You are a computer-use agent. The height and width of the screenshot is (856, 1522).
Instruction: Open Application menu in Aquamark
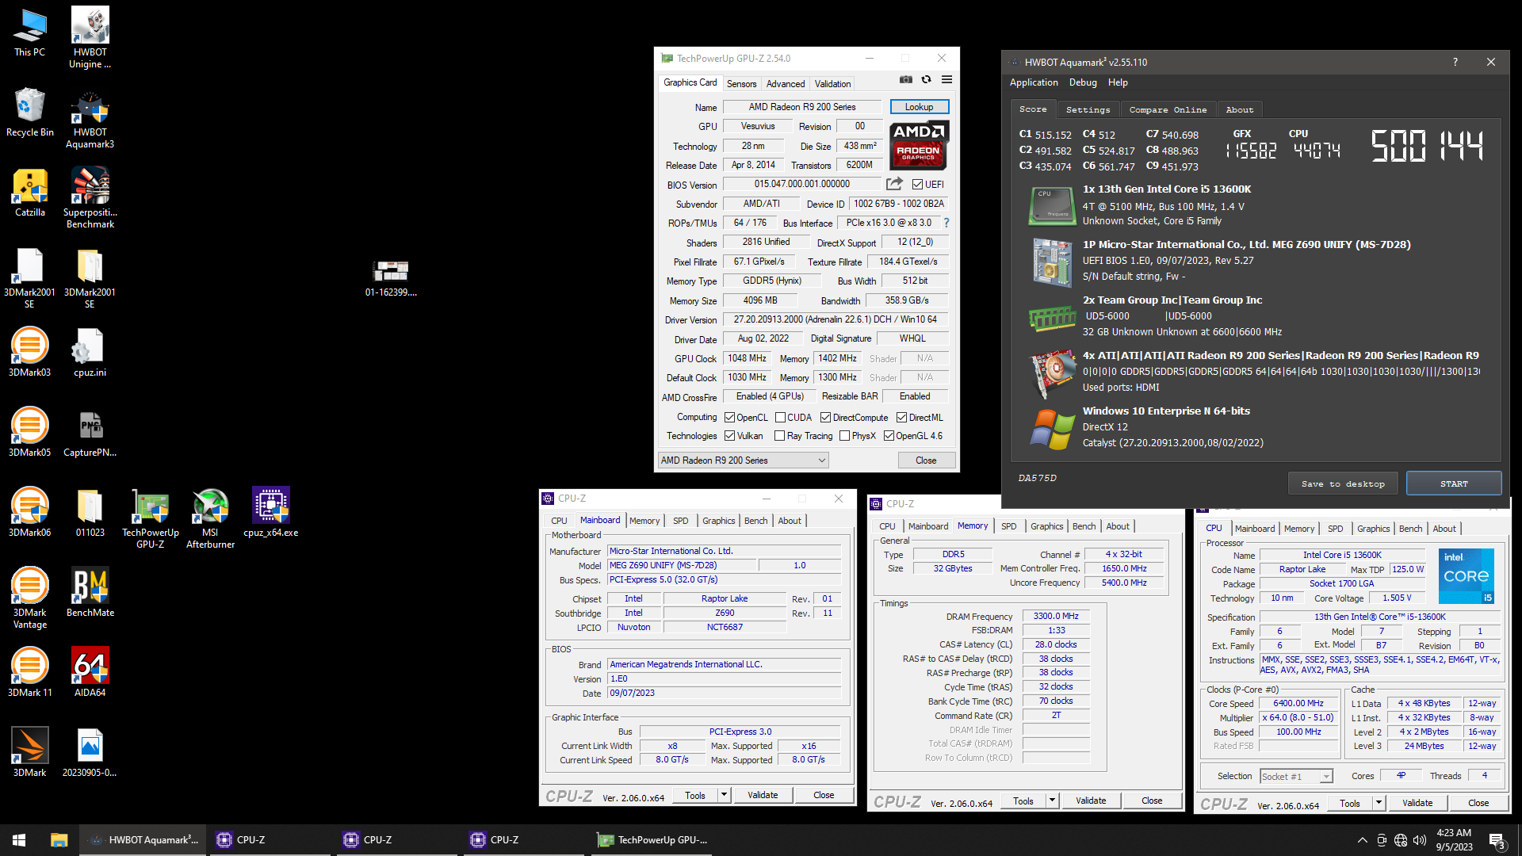point(1034,82)
